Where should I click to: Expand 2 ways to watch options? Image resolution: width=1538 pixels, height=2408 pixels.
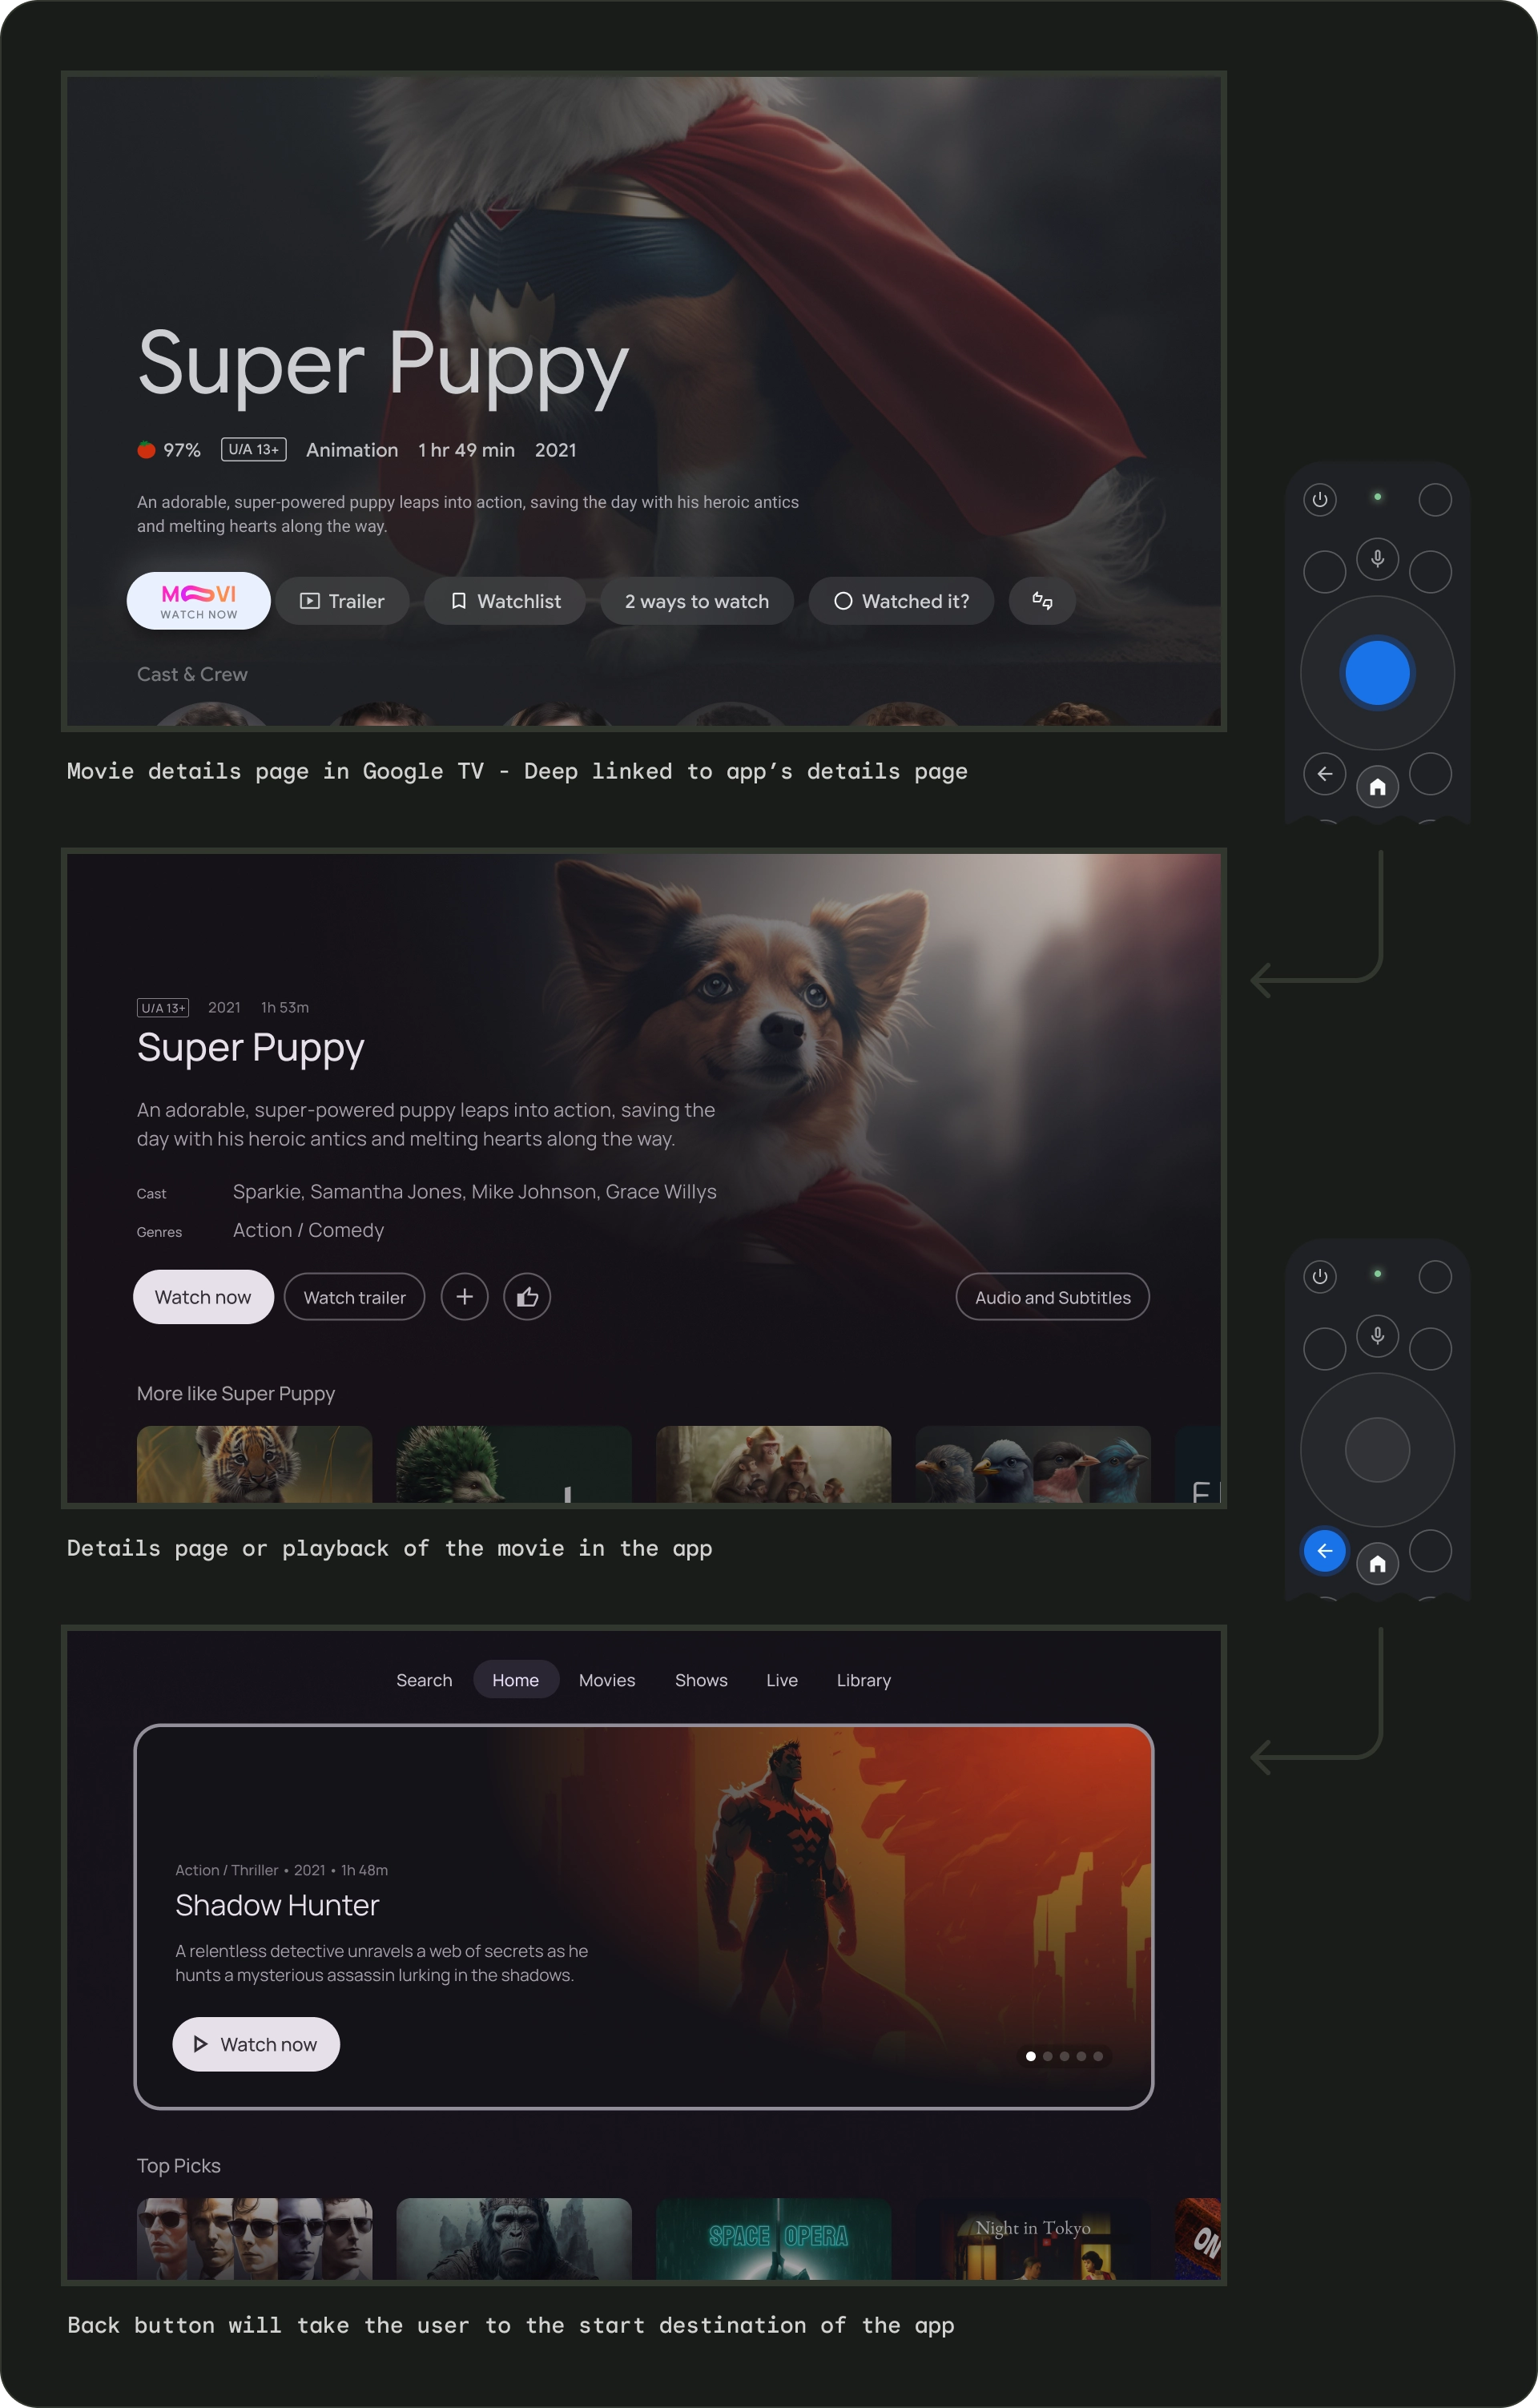(x=697, y=600)
